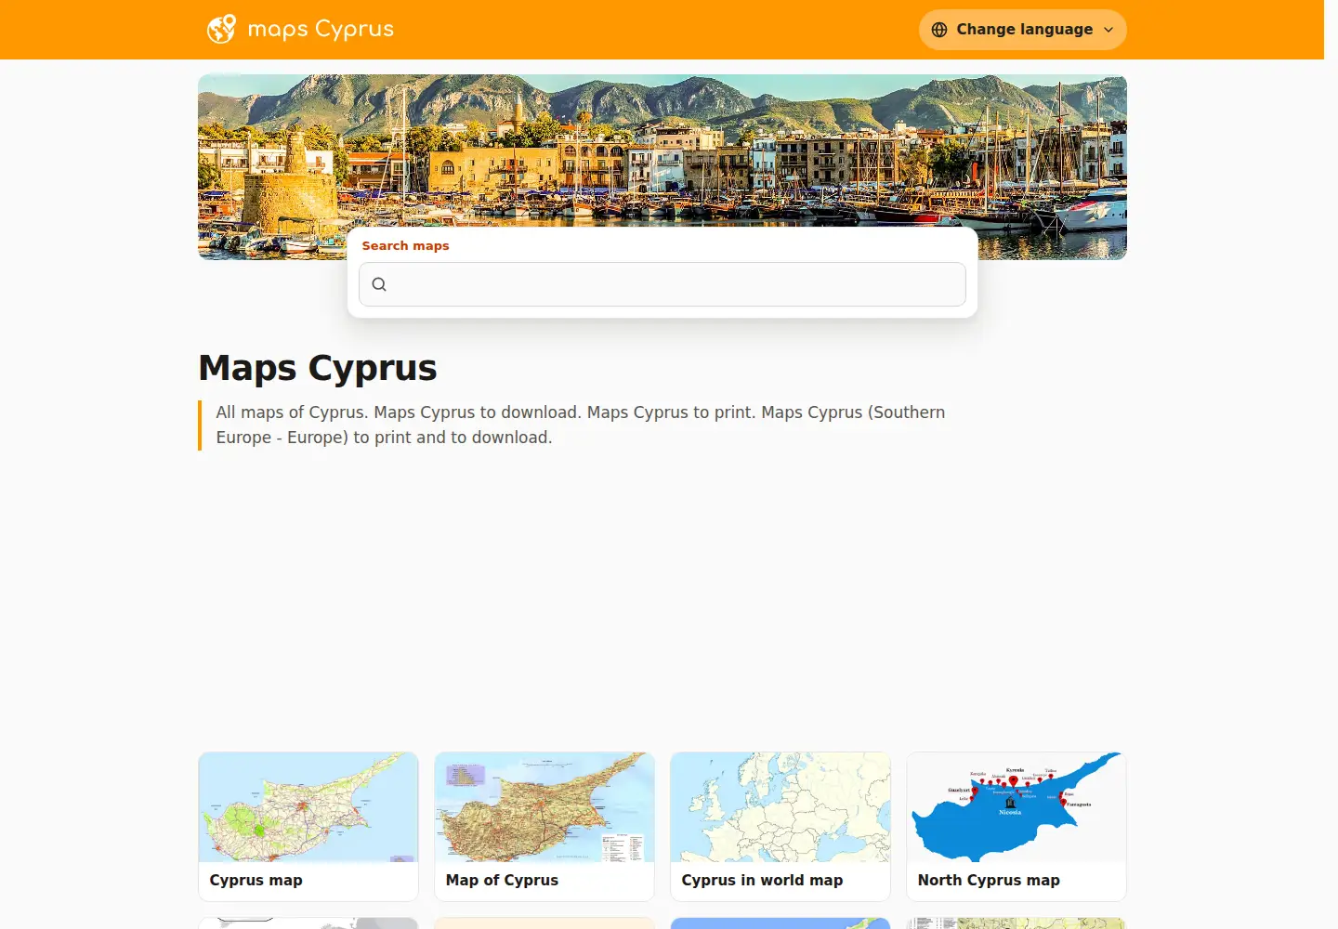
Task: Expand the Change language chevron
Action: pos(1108,30)
